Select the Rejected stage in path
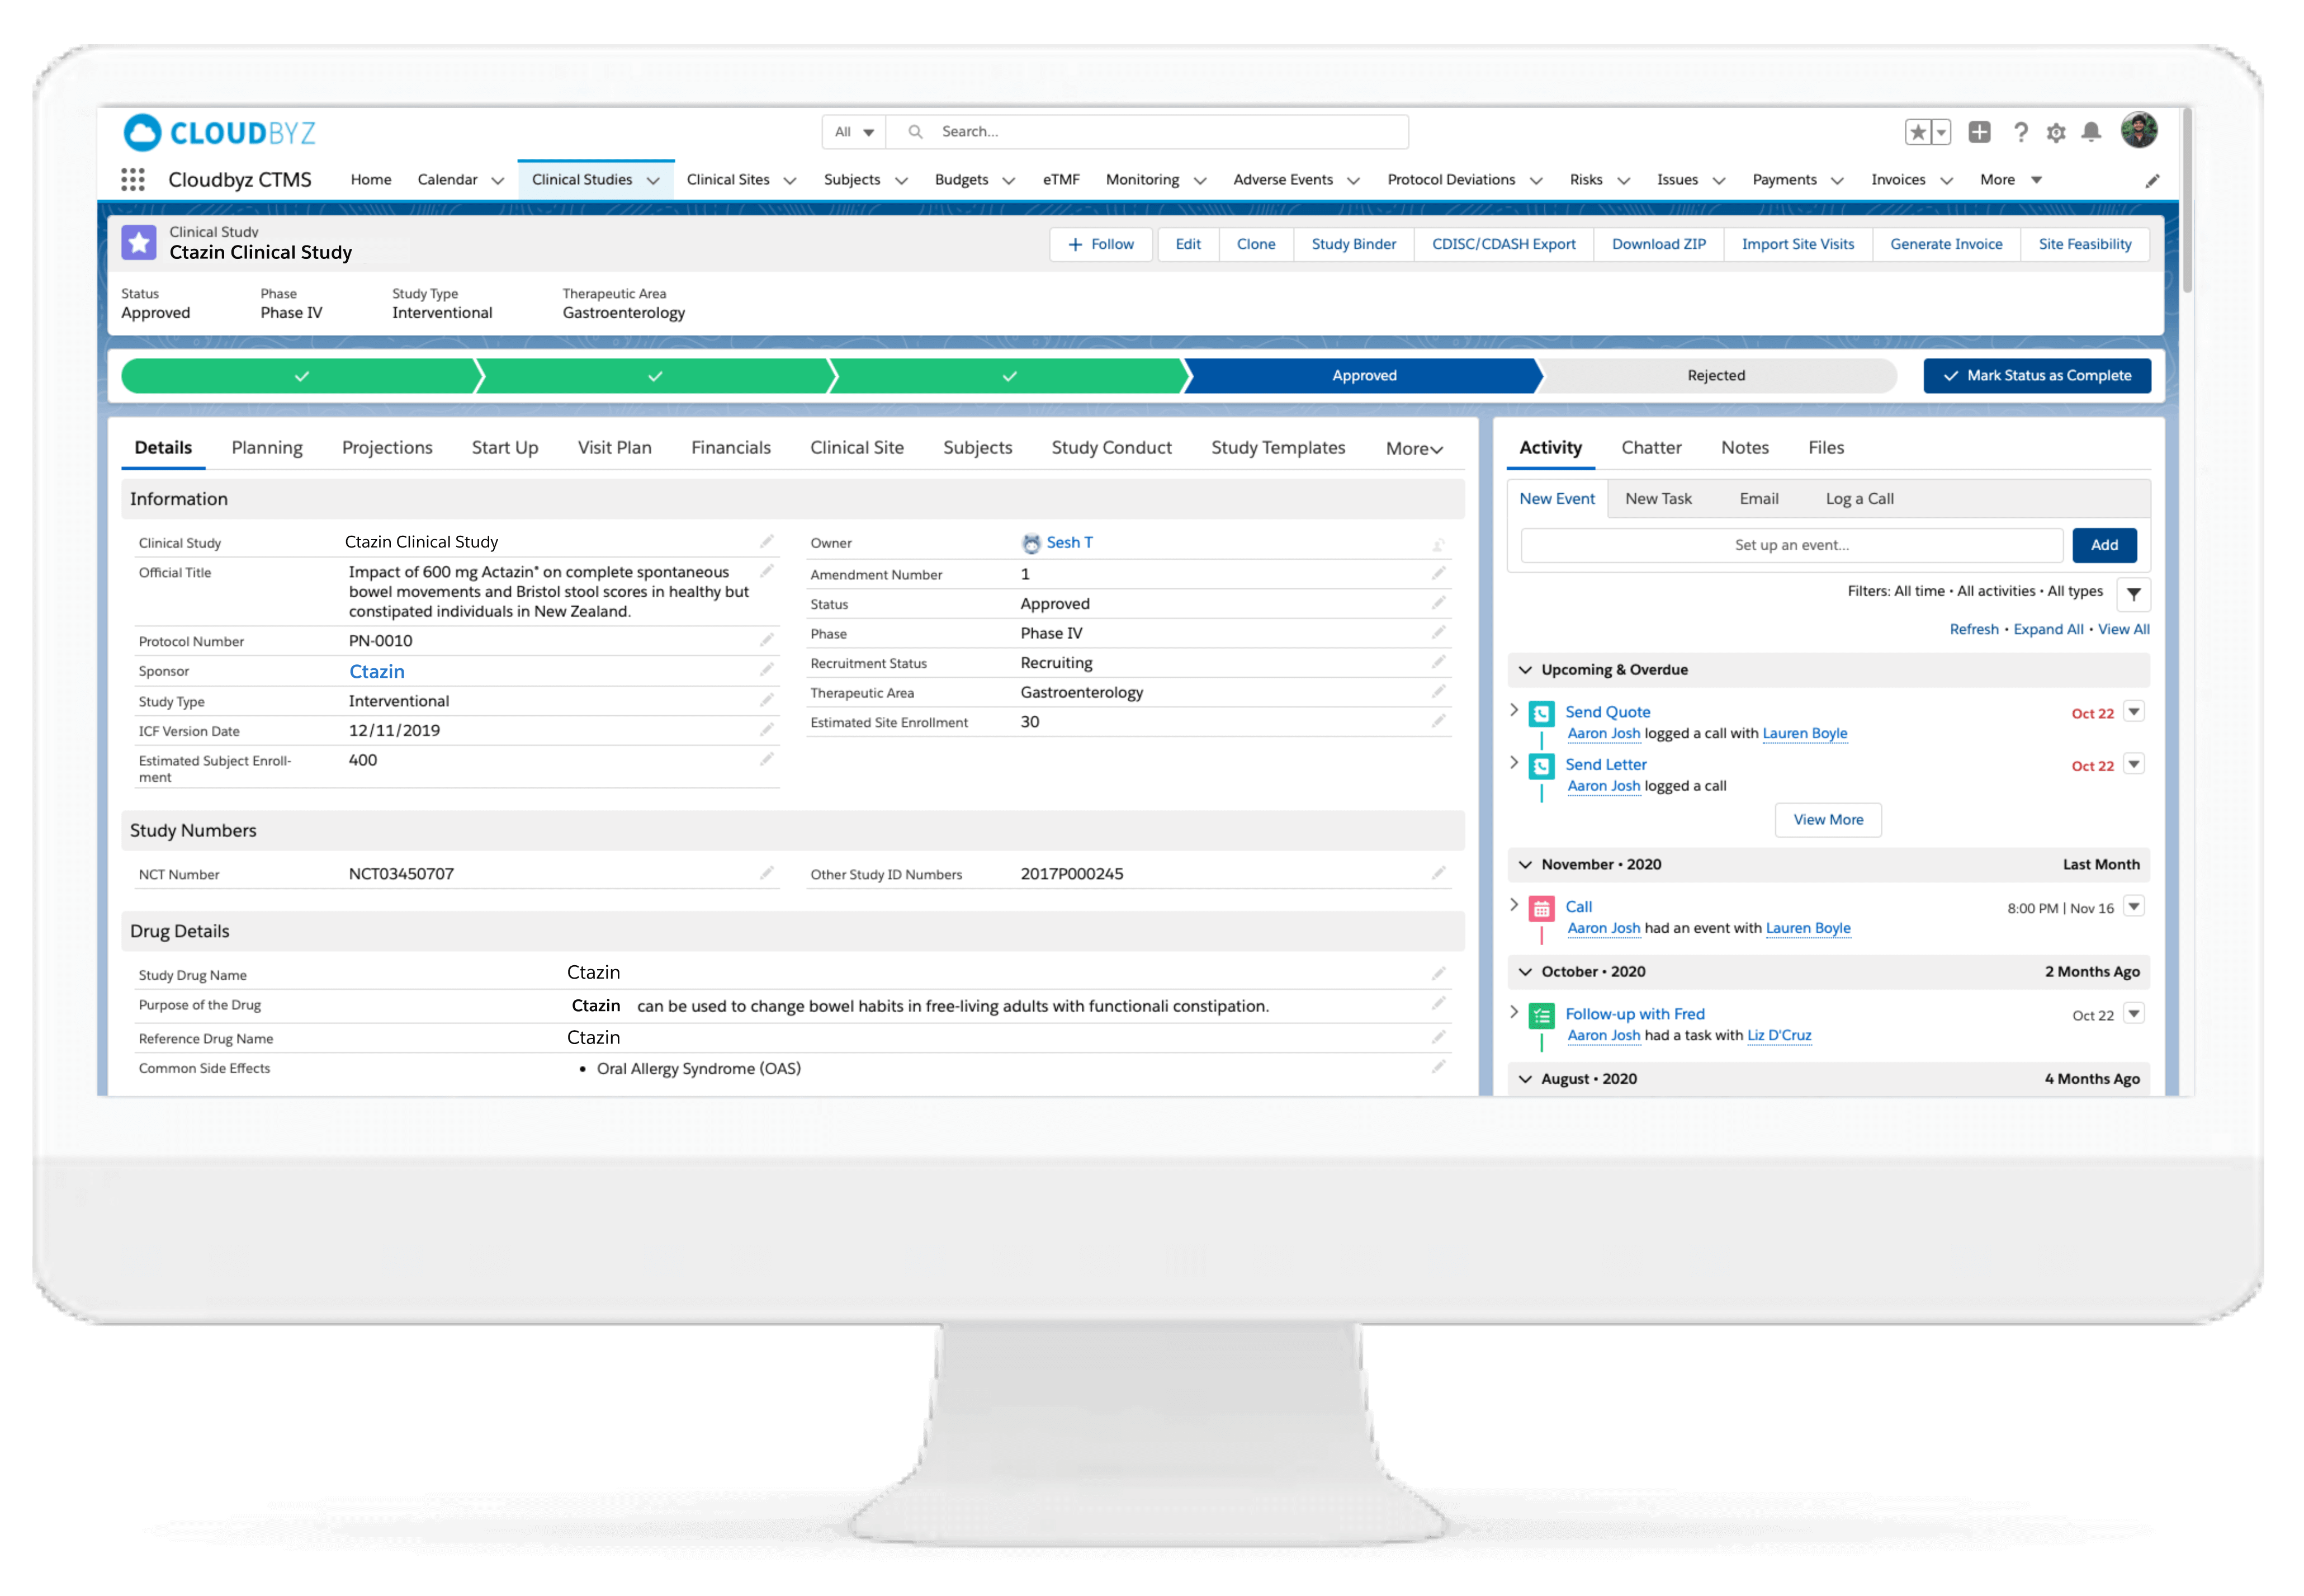Screen dimensions: 2304x1596 click(x=1715, y=376)
